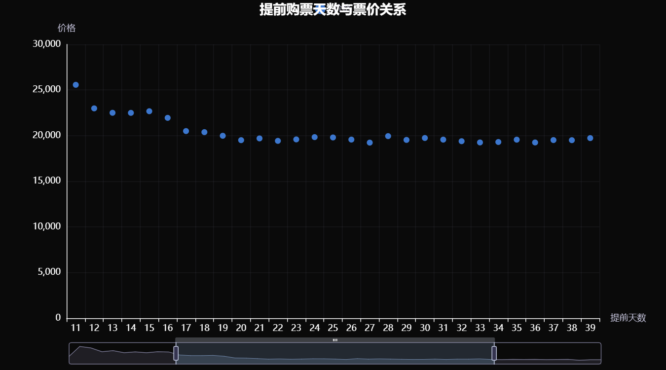Image resolution: width=666 pixels, height=370 pixels.
Task: Click the data point for day 24
Action: [x=315, y=137]
